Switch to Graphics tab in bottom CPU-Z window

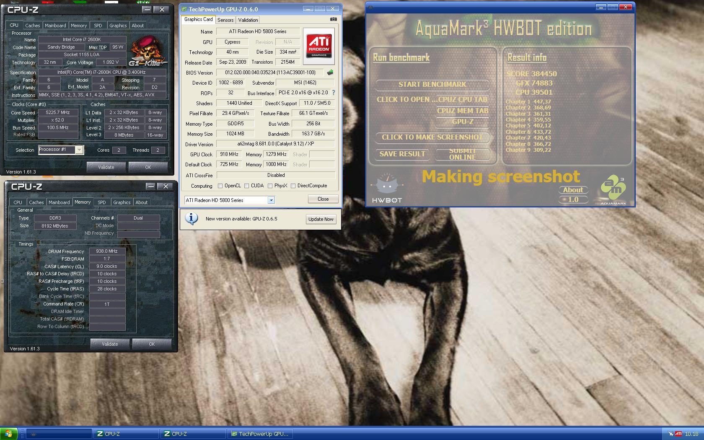click(x=122, y=202)
